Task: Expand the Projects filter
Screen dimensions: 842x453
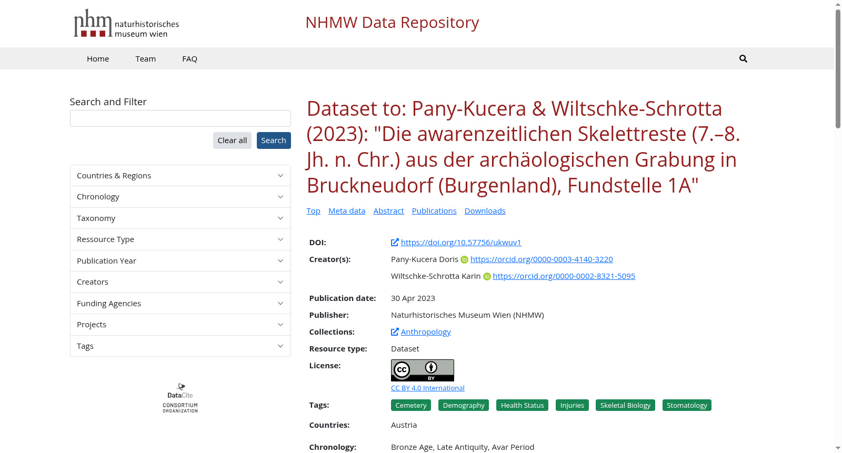Action: [181, 325]
